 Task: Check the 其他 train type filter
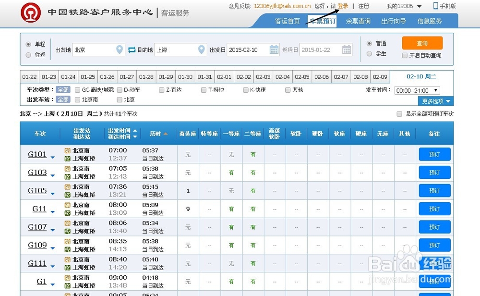(288, 90)
